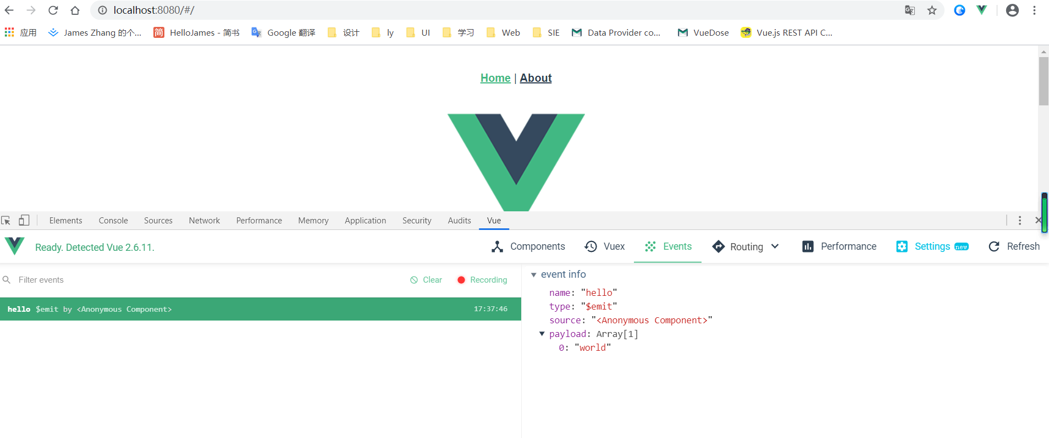Click the name value "hello"
This screenshot has width=1049, height=438.
pyautogui.click(x=599, y=293)
